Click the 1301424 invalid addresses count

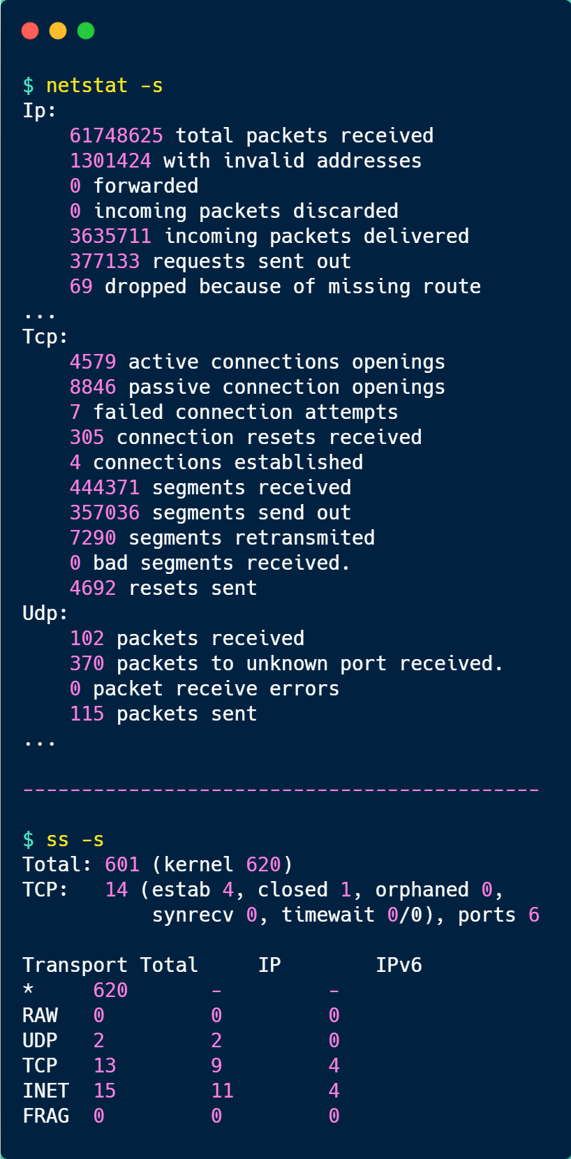[x=110, y=161]
